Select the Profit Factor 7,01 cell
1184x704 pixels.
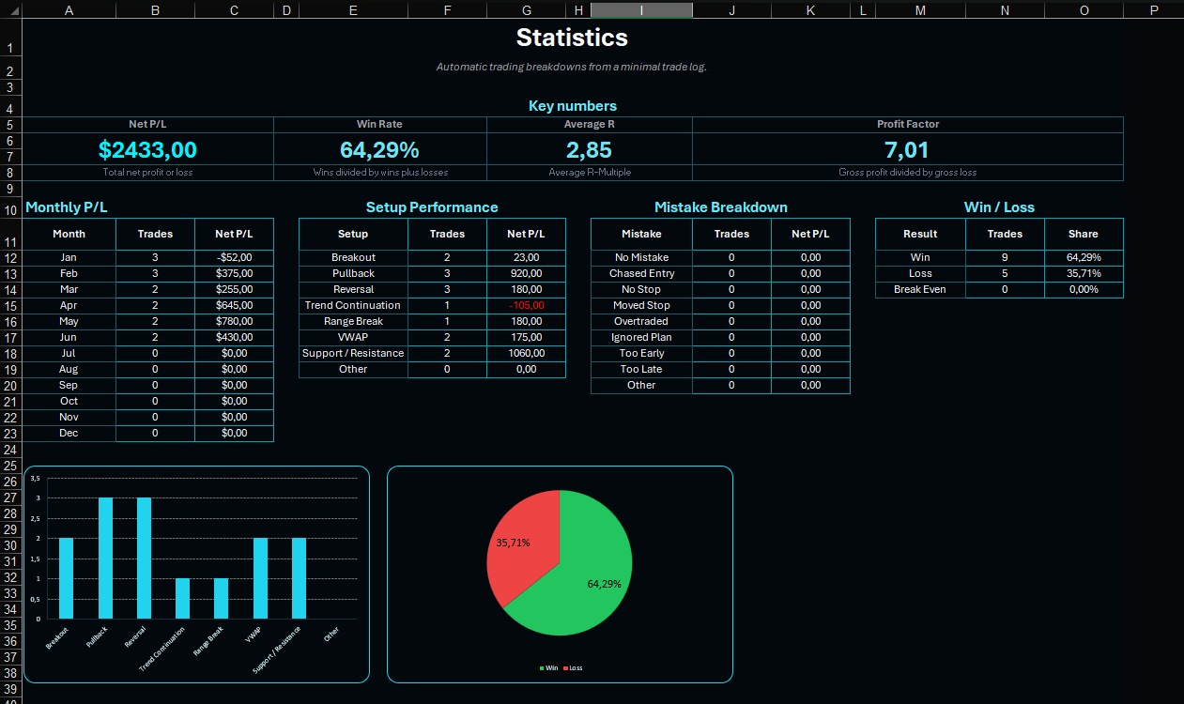point(907,149)
